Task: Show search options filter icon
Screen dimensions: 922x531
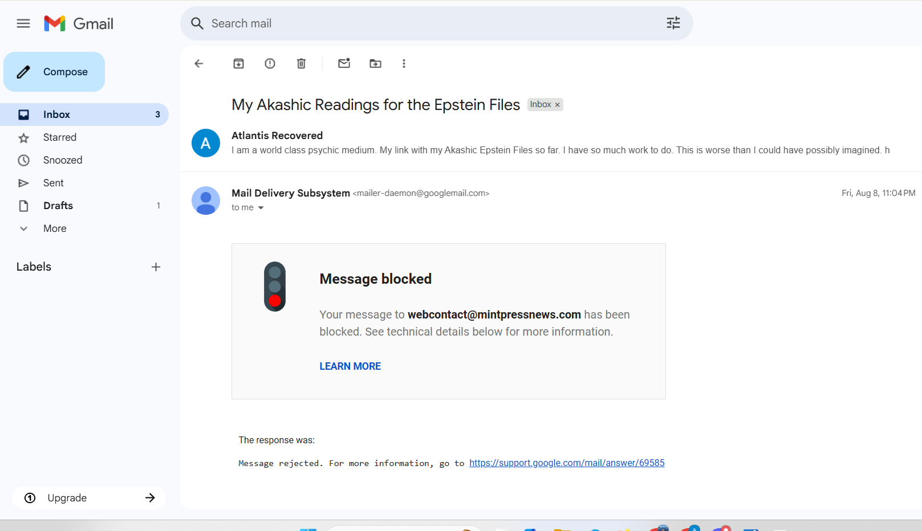Action: [673, 23]
